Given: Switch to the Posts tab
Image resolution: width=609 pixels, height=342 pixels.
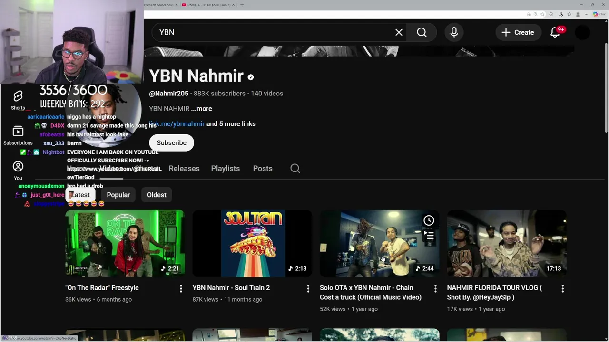Looking at the screenshot, I should pos(263,169).
